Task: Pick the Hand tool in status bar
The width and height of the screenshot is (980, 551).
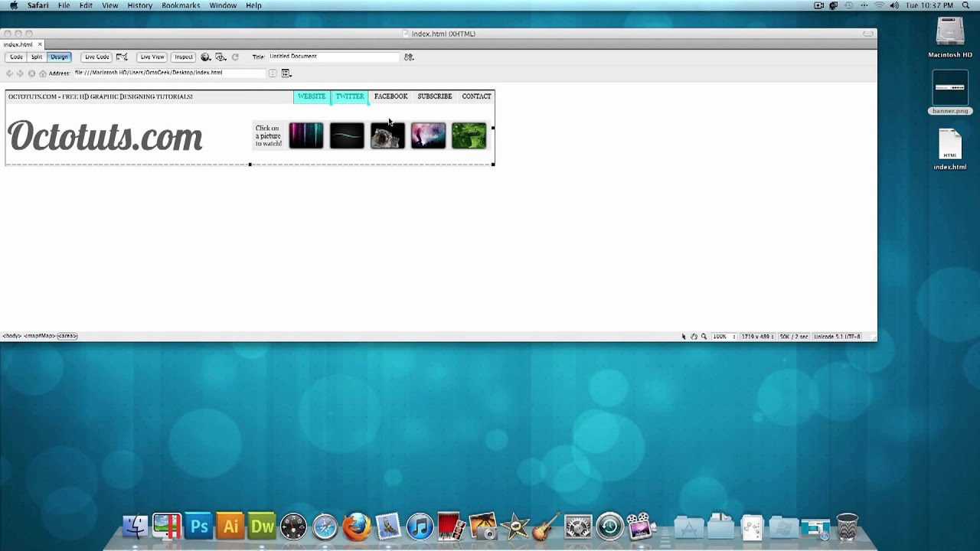Action: coord(694,337)
